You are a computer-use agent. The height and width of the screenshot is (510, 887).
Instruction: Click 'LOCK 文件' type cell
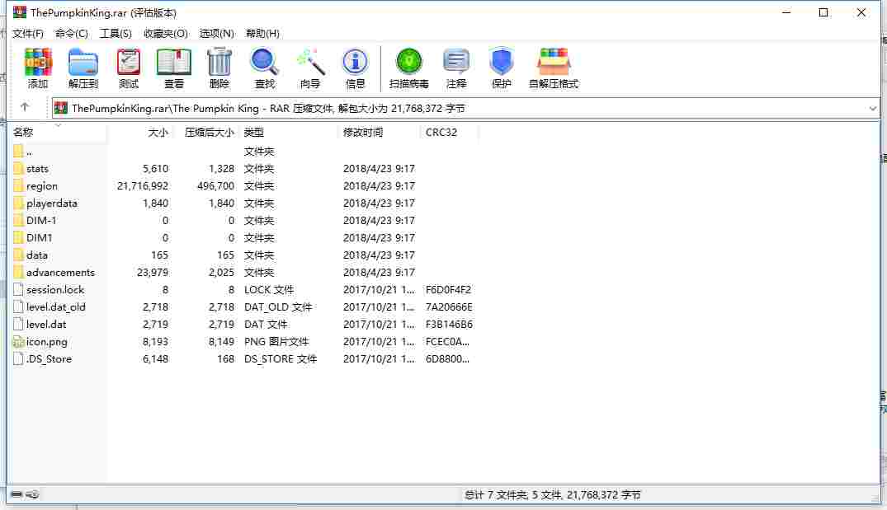pyautogui.click(x=269, y=290)
